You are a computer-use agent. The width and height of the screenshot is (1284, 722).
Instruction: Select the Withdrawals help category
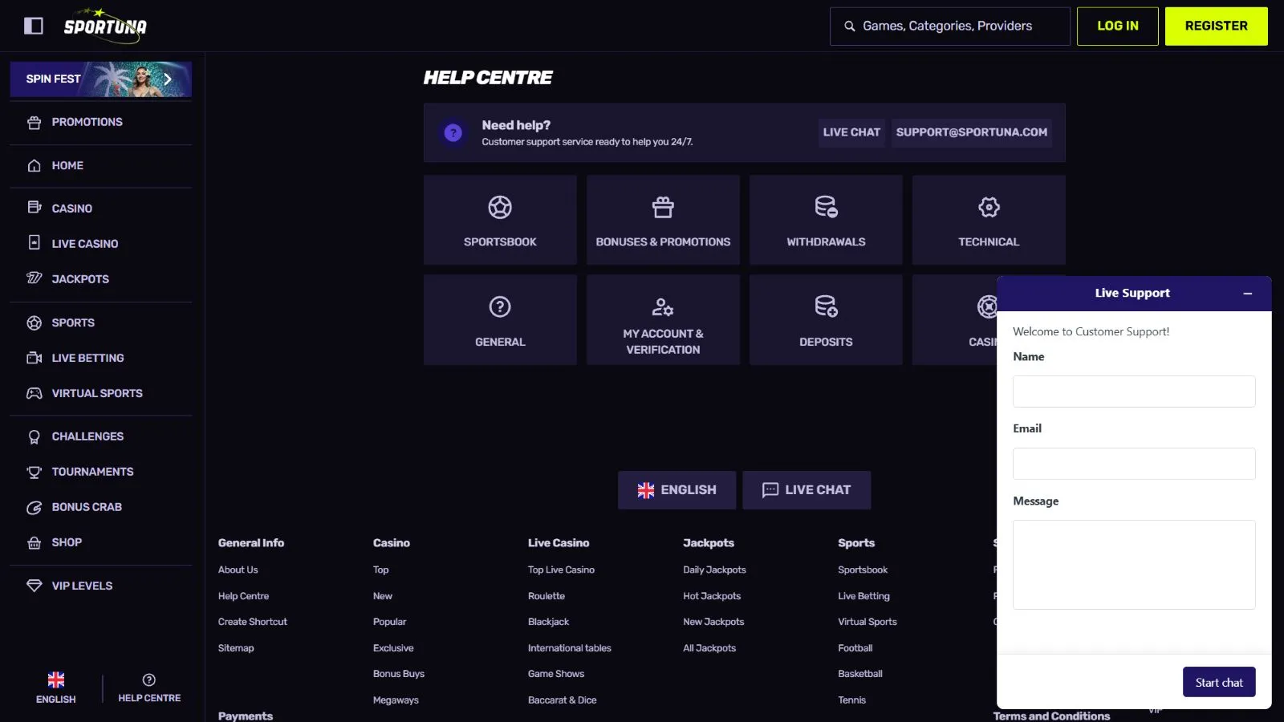click(x=826, y=220)
